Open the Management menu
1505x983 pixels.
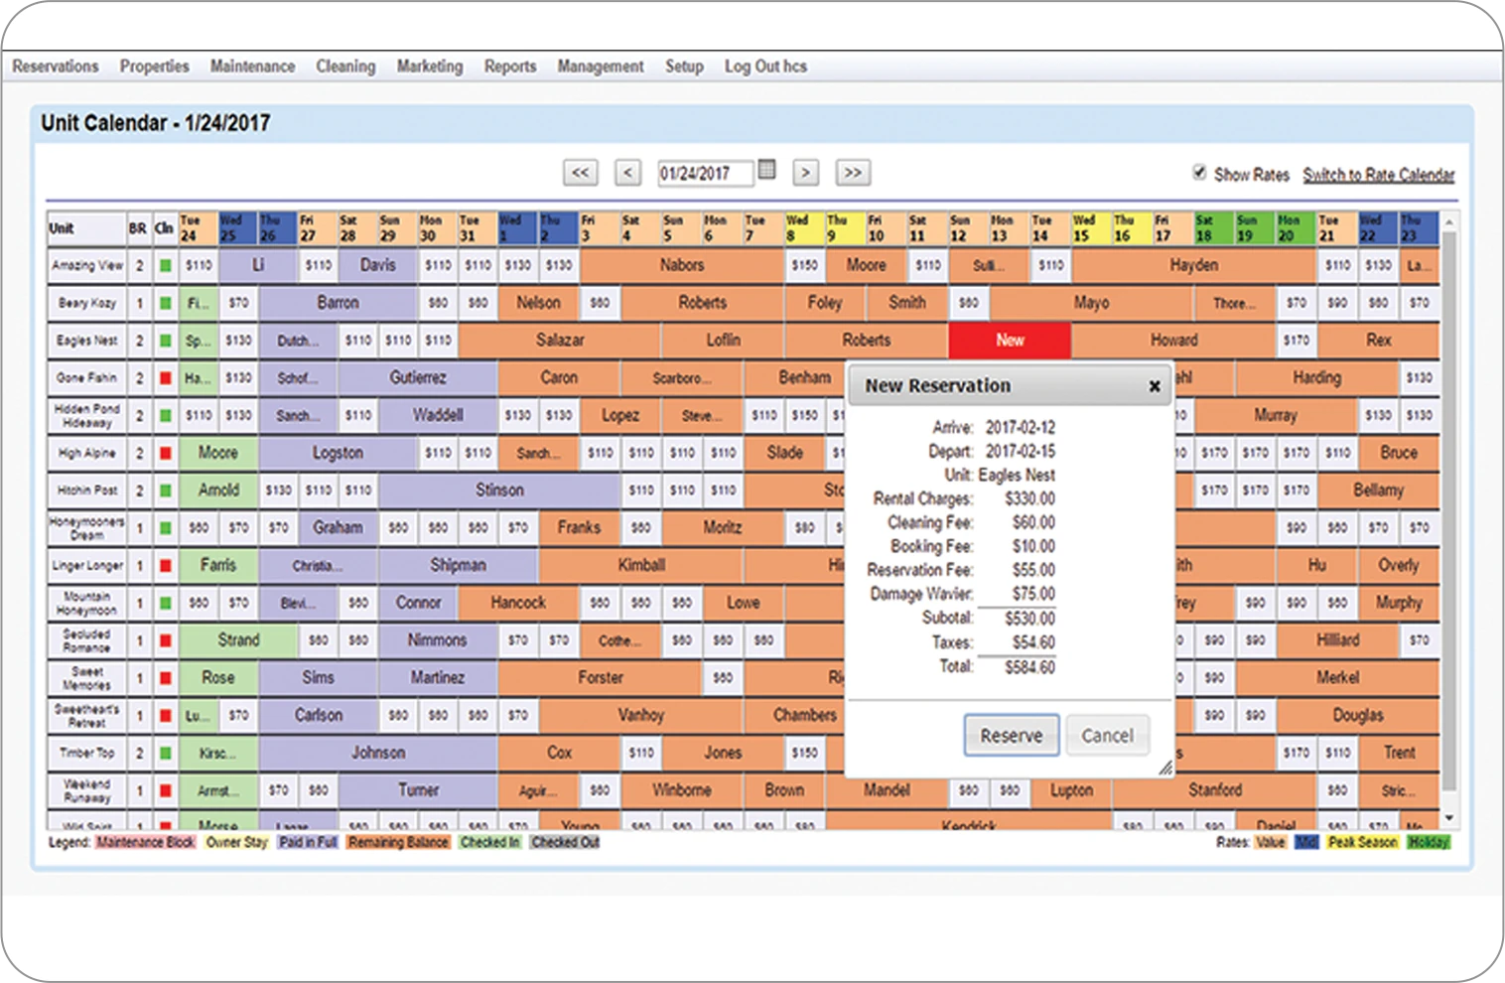point(601,67)
